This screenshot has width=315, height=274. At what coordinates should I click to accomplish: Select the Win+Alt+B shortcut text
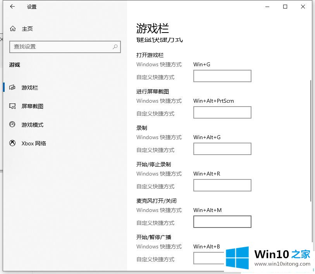point(207,246)
